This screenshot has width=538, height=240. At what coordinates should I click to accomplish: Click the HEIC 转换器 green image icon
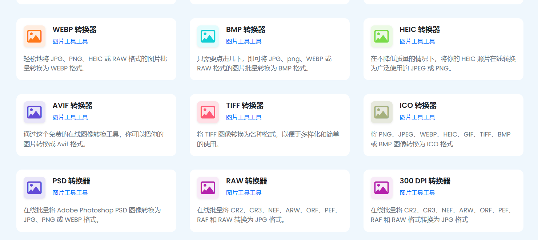[381, 36]
